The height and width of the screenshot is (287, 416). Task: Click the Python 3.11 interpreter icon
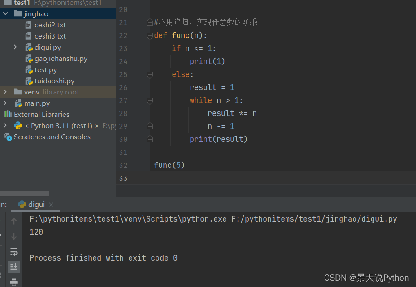18,125
